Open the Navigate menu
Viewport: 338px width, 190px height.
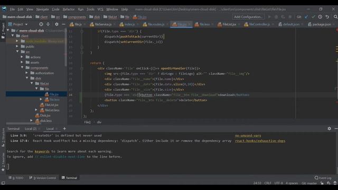pyautogui.click(x=42, y=9)
